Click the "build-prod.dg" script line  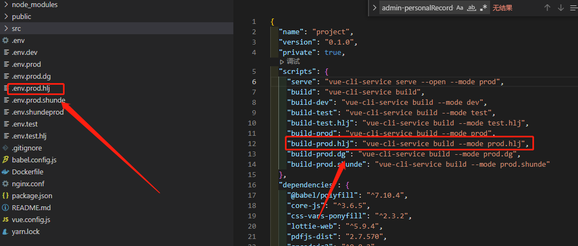(x=404, y=154)
